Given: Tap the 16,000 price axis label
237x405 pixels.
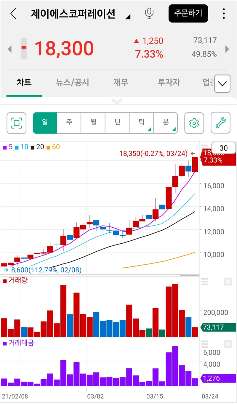Looking at the screenshot, I should coord(214,186).
